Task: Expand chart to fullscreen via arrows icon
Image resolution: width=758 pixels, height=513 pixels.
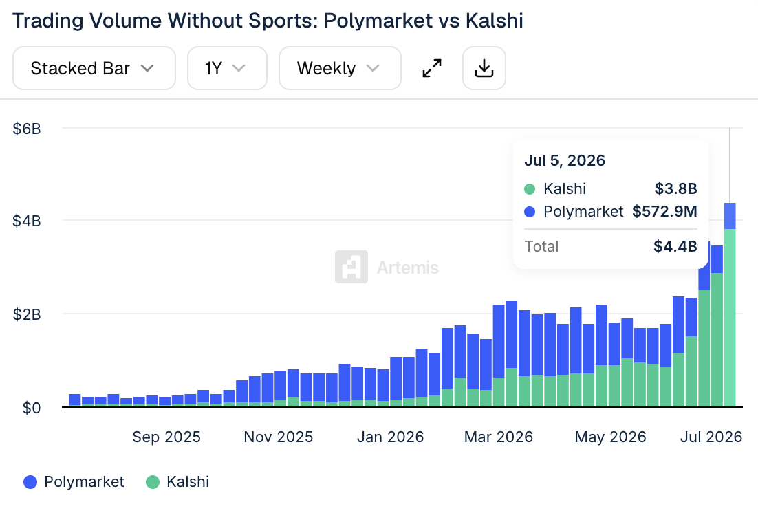Action: [x=432, y=68]
